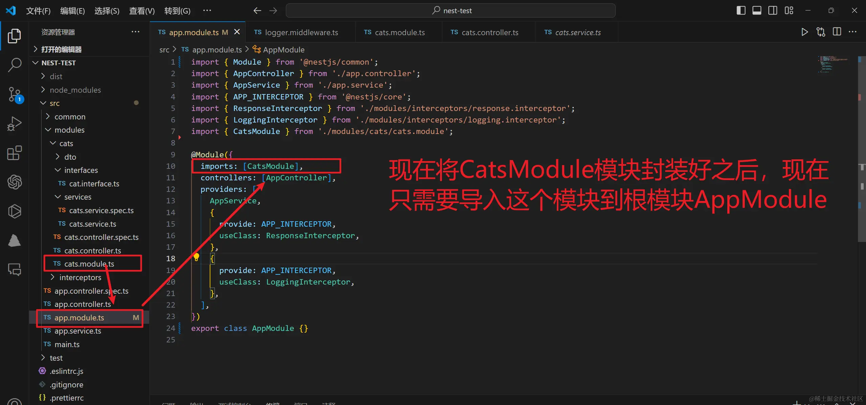Click the lightbulb quick fix on line 18
Image resolution: width=866 pixels, height=405 pixels.
196,257
